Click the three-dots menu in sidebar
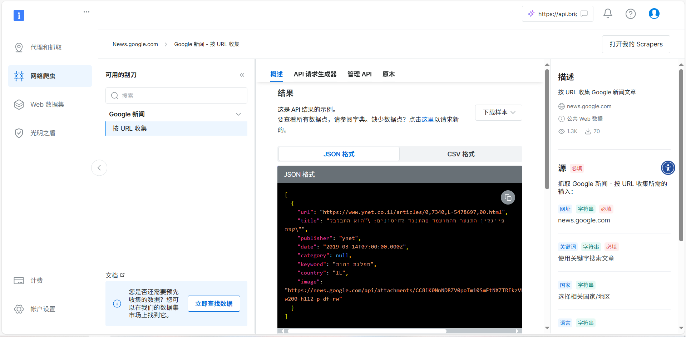The height and width of the screenshot is (337, 686). pos(87,12)
